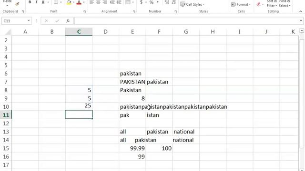This screenshot has height=171, width=305.
Task: Select cell with lowercase 'pakistan' in row 6
Action: pos(132,74)
